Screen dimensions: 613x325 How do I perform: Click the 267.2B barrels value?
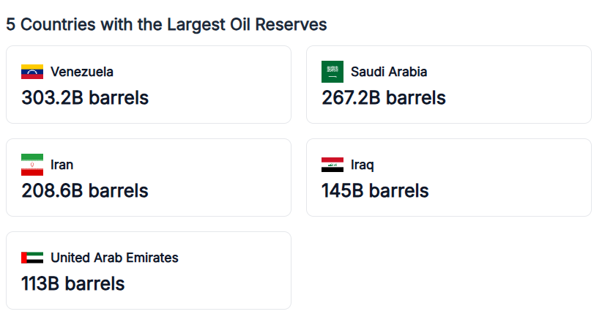(x=384, y=97)
